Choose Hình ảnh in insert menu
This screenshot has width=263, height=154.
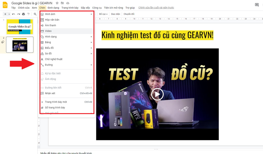tap(67, 14)
